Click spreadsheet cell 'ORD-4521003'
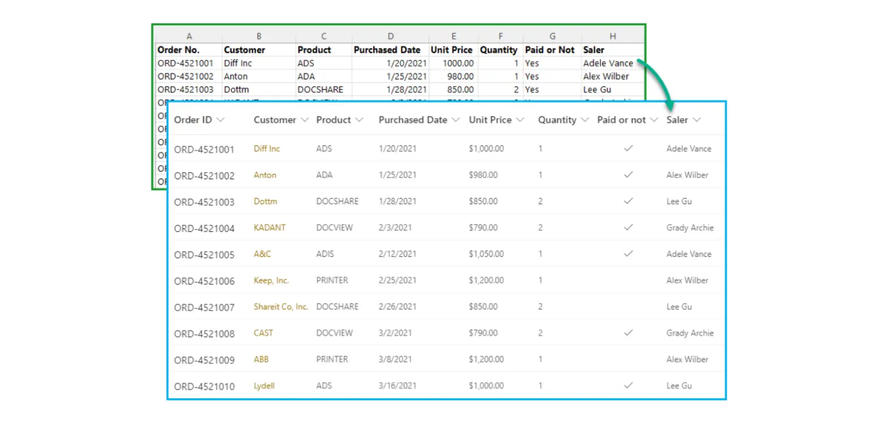888x431 pixels. click(189, 89)
